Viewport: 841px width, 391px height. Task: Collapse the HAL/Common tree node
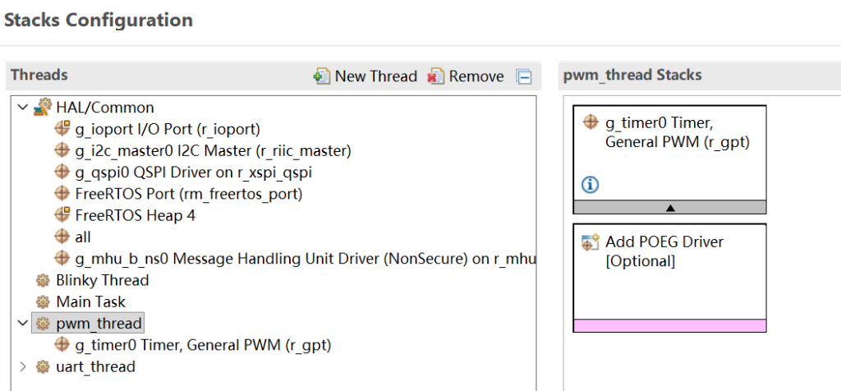tap(21, 108)
